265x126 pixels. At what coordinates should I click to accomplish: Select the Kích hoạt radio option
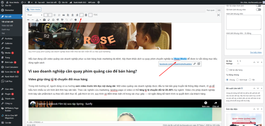238,80
